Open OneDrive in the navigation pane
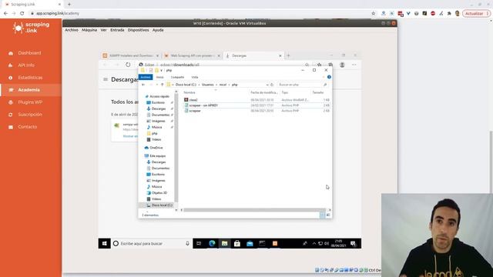 (x=156, y=148)
